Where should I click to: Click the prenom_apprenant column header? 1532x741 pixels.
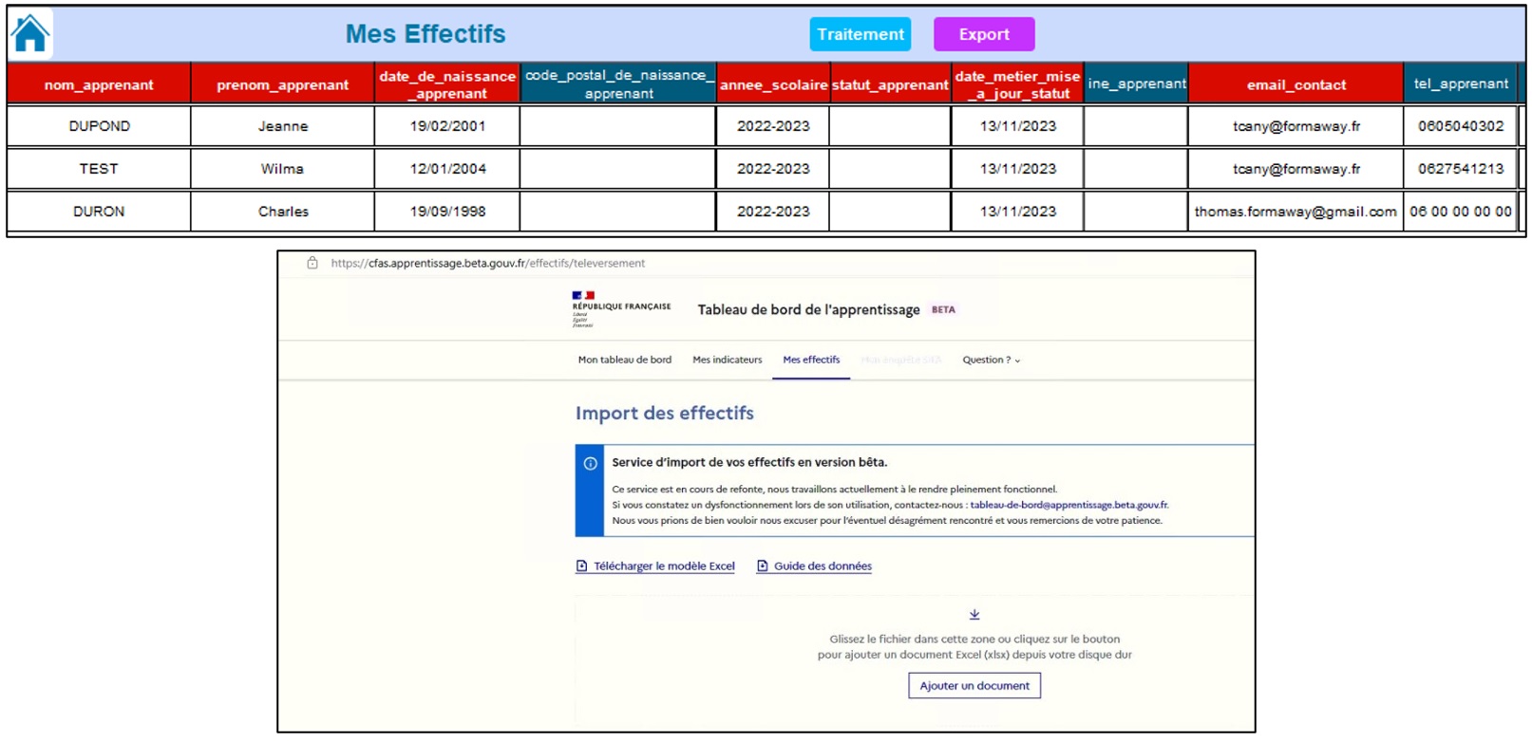click(x=282, y=83)
